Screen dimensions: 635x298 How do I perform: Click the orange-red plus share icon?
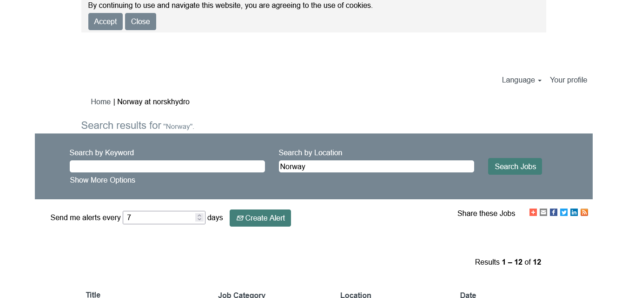(533, 212)
